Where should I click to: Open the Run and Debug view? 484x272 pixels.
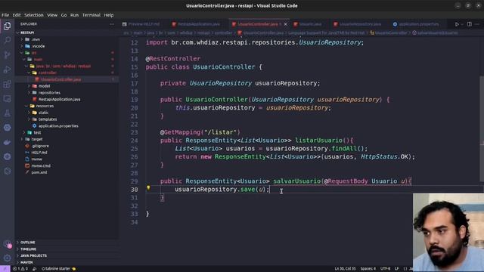[7, 70]
